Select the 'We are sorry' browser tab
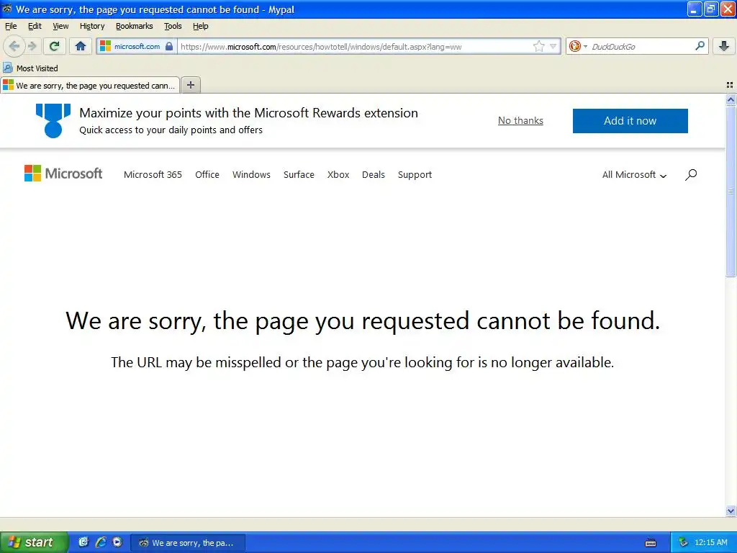This screenshot has height=553, width=737. point(90,85)
